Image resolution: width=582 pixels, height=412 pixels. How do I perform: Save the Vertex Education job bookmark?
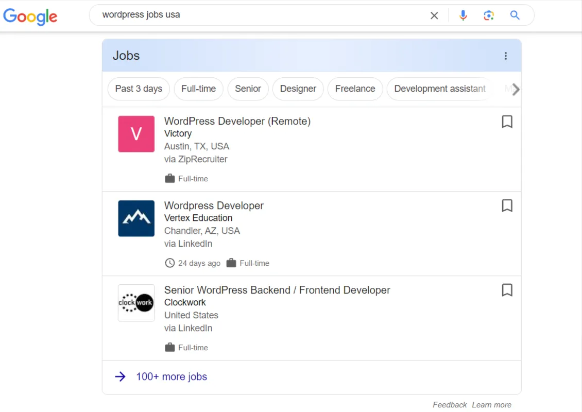pos(507,205)
